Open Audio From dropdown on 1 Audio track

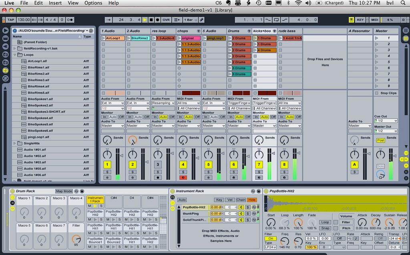[113, 103]
